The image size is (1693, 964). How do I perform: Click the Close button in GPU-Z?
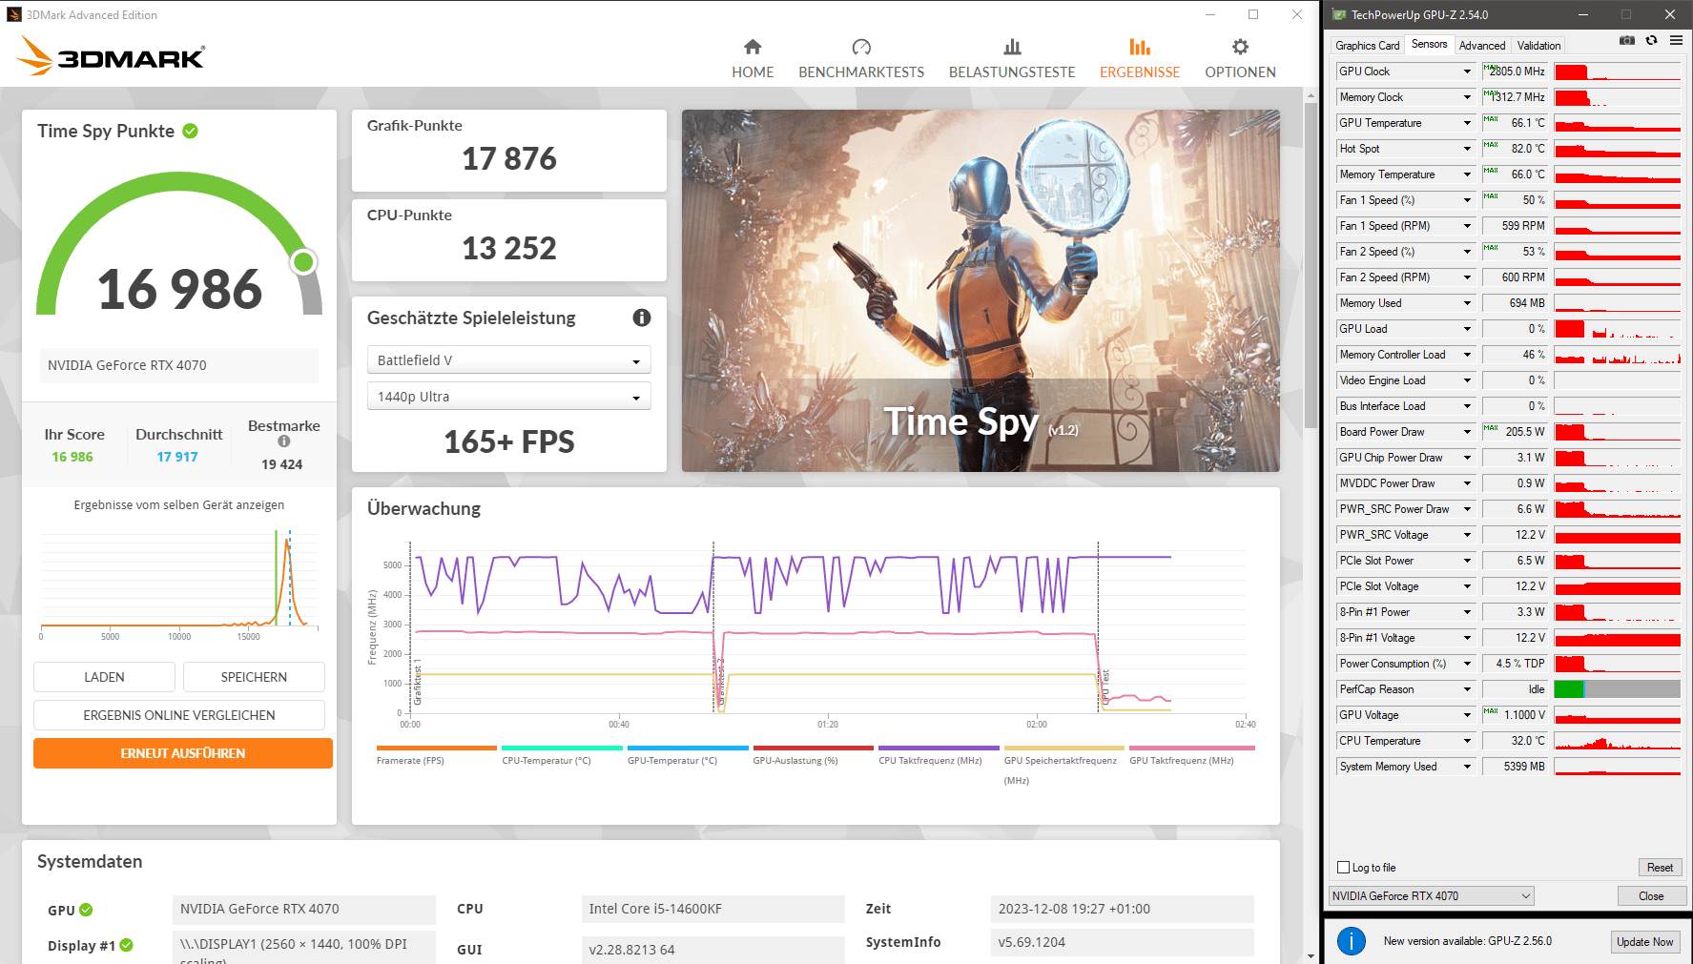1651,896
